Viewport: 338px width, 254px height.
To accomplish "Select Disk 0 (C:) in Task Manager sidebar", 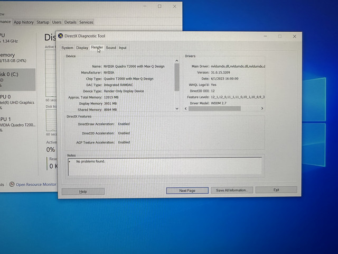I will click(x=17, y=79).
